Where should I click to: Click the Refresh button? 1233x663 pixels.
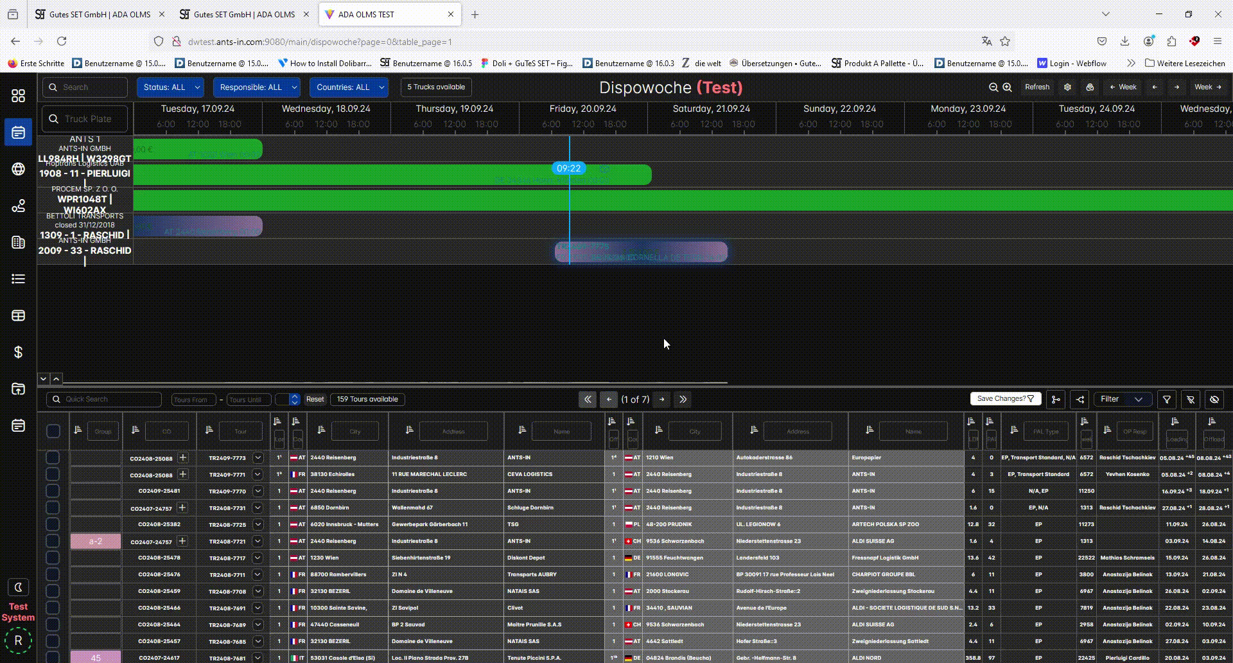point(1037,87)
